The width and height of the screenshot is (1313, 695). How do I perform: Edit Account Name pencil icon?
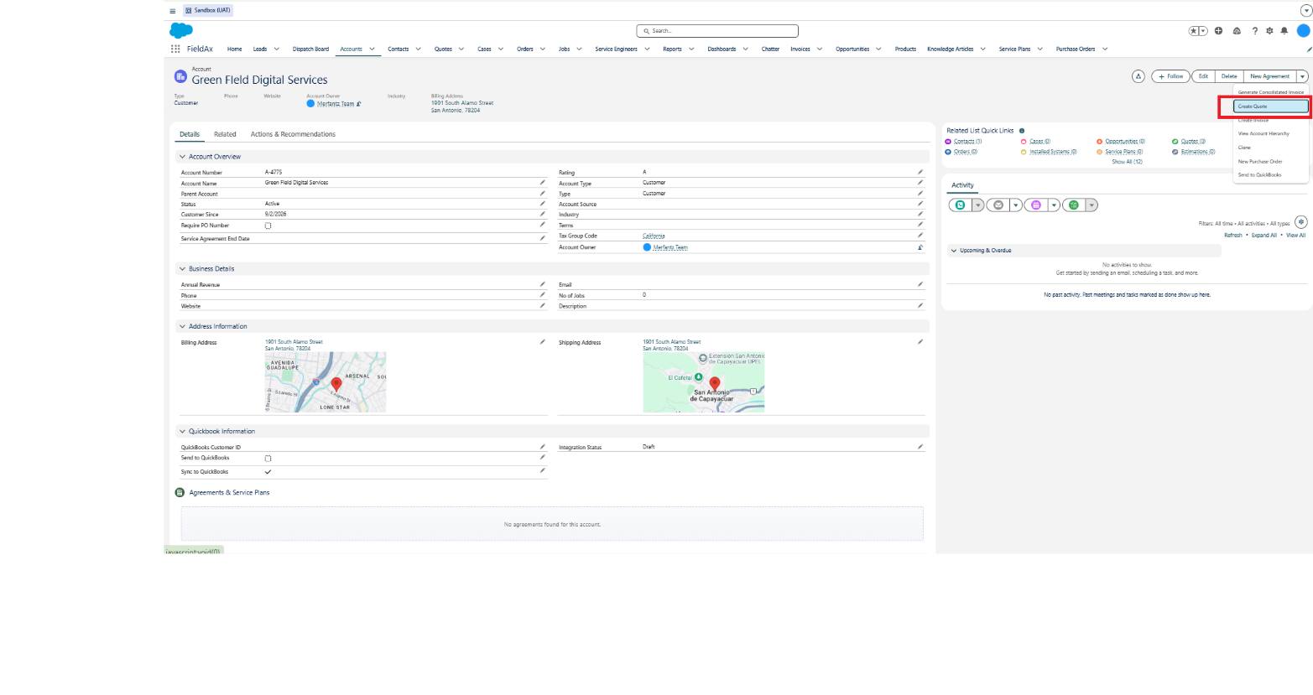pos(542,183)
